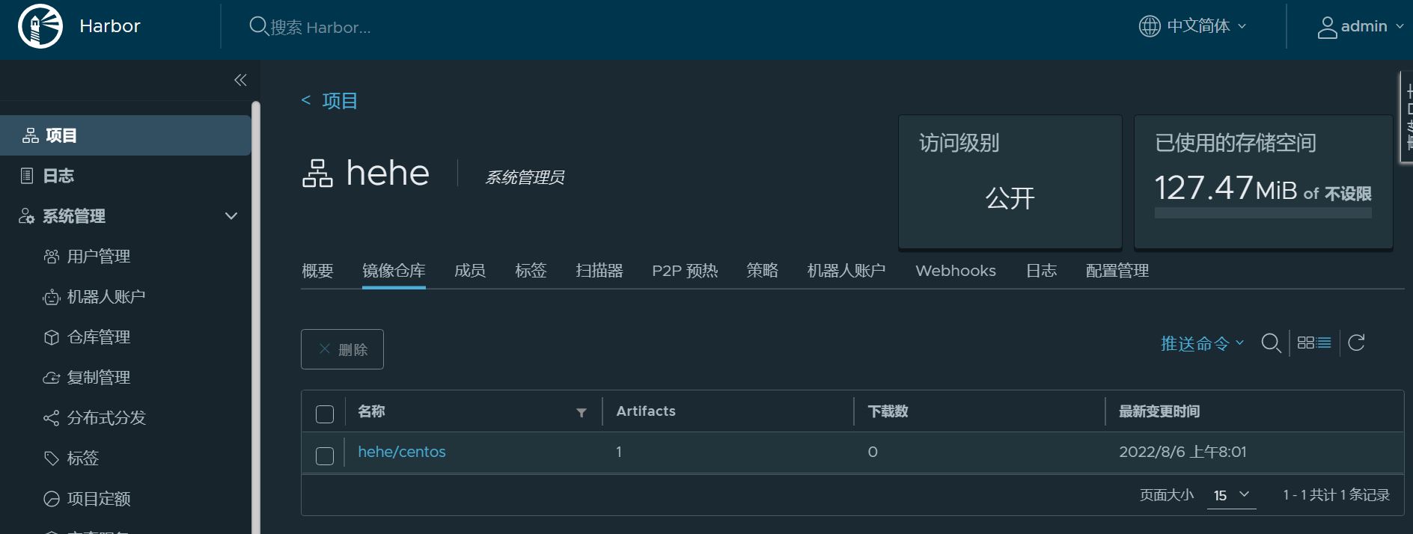Open the 配置管理 tab

pyautogui.click(x=1117, y=271)
